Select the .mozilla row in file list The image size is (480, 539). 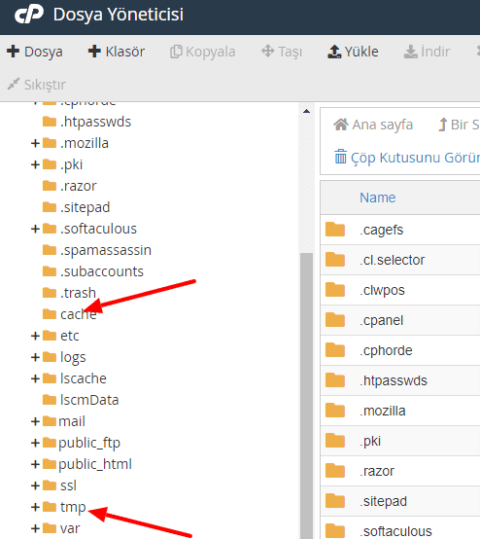[400, 411]
